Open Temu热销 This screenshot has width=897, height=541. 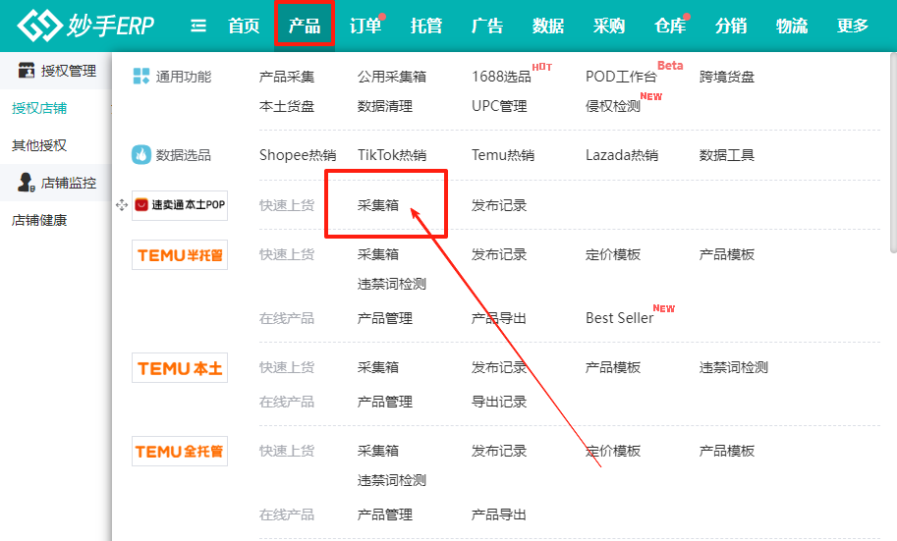(x=503, y=155)
